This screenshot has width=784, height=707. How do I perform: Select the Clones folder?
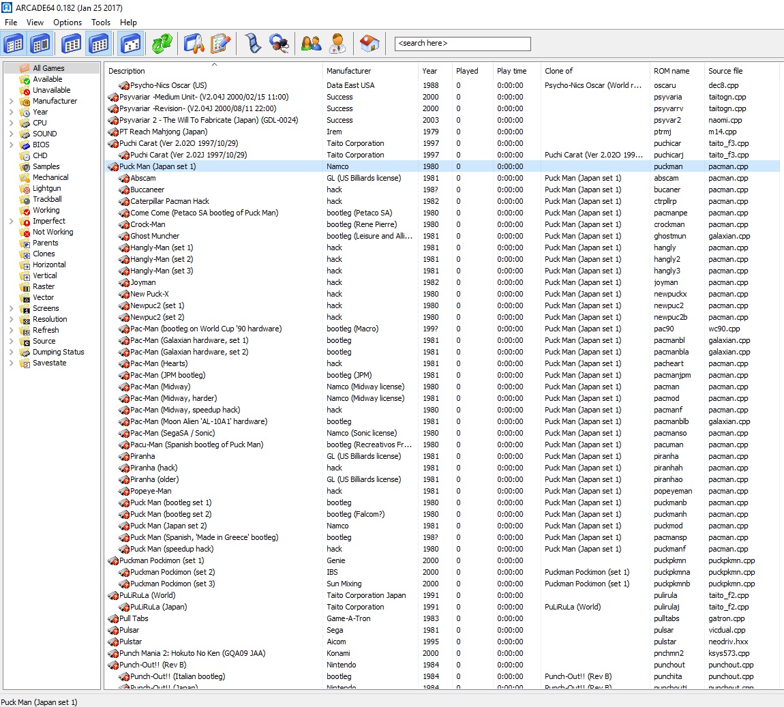pos(44,254)
